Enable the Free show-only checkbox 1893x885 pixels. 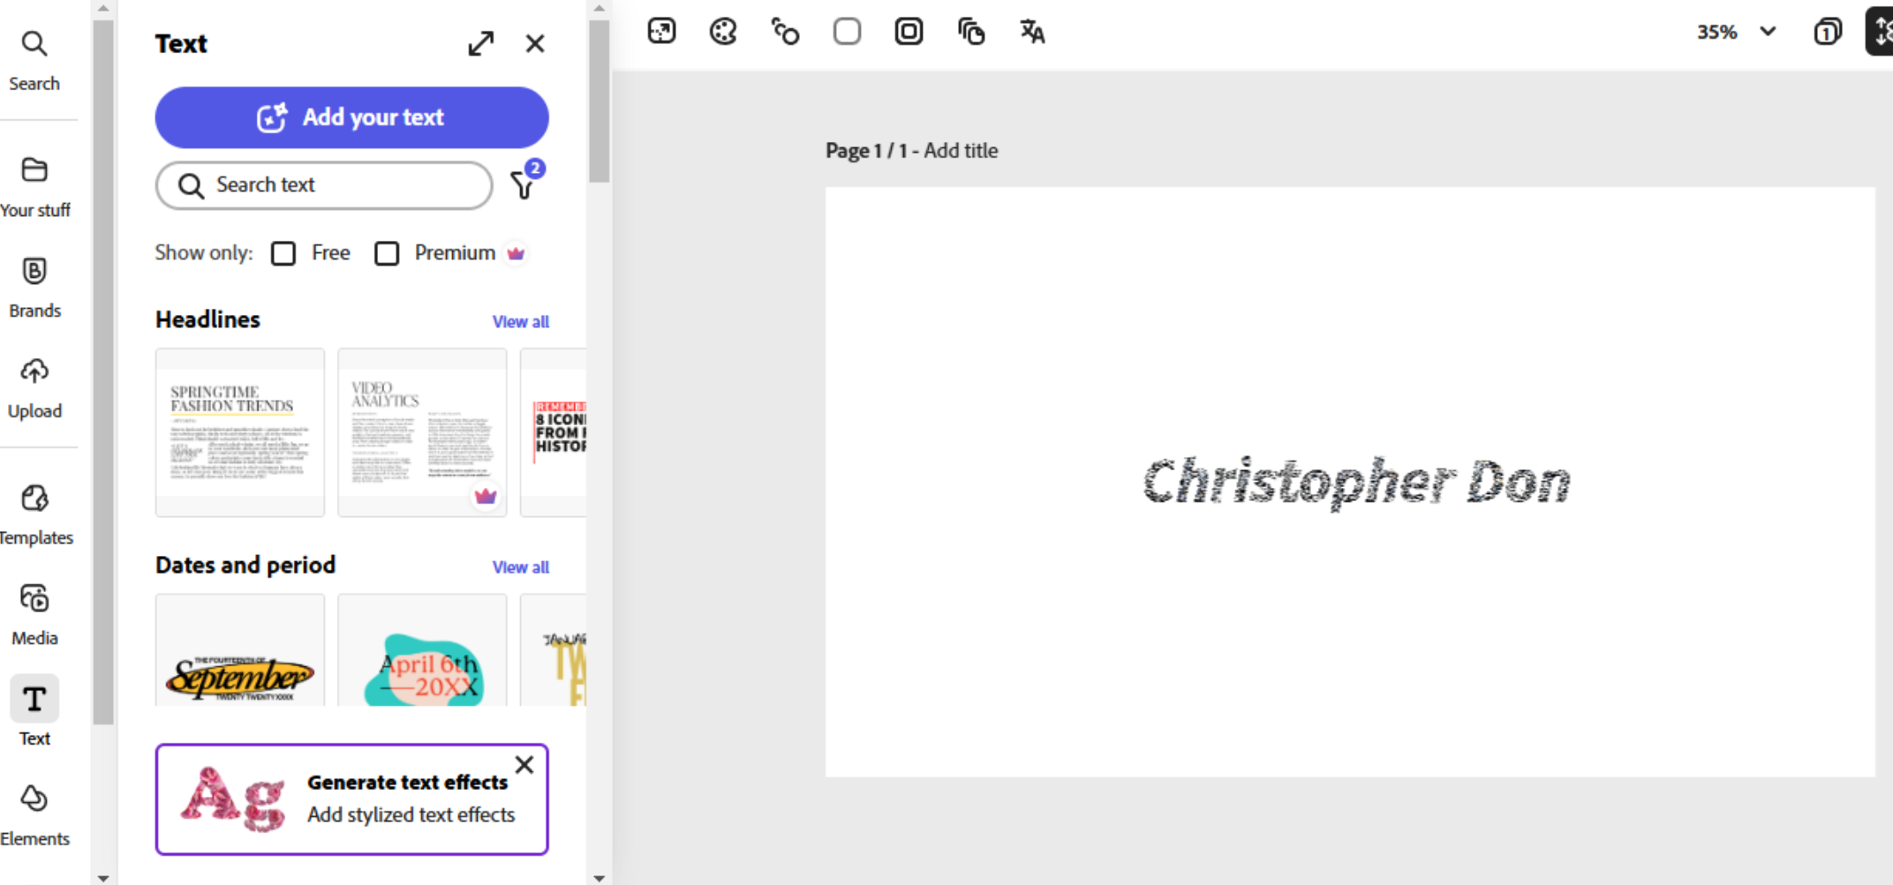click(283, 253)
